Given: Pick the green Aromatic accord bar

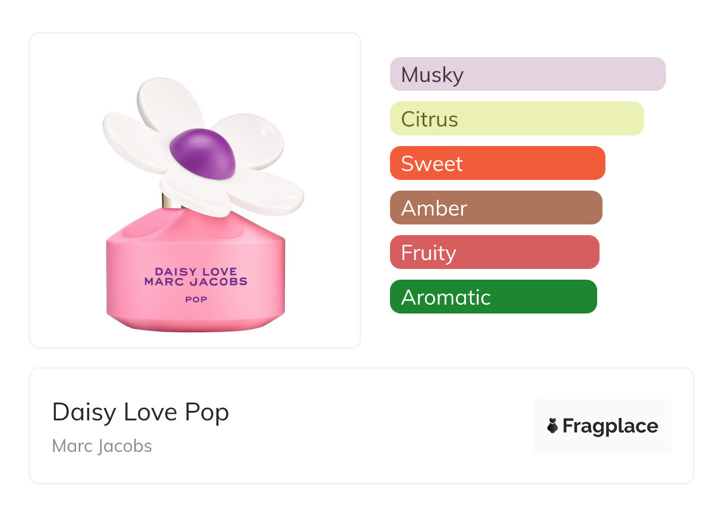Looking at the screenshot, I should pos(493,297).
